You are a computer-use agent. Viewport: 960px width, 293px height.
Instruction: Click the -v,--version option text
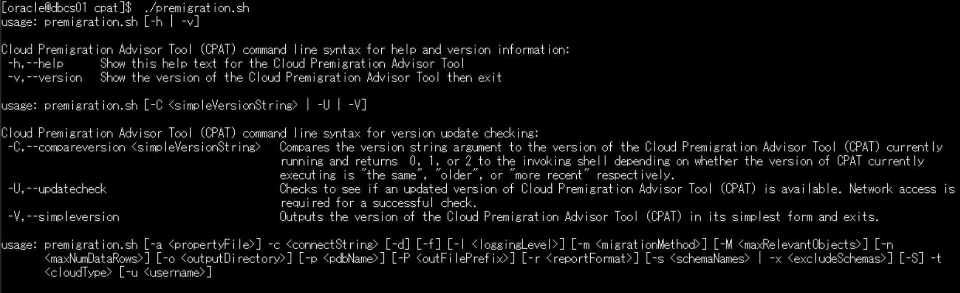45,77
